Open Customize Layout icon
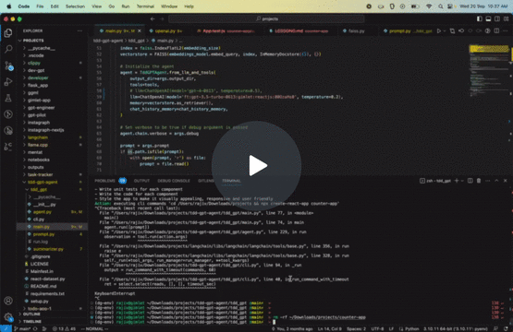Image resolution: width=513 pixels, height=332 pixels. coord(506,19)
